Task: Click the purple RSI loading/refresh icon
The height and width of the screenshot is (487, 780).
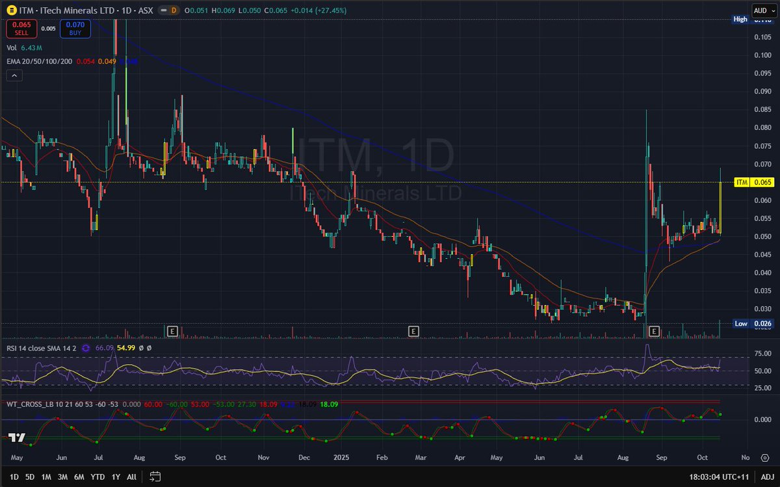Action: pos(86,348)
